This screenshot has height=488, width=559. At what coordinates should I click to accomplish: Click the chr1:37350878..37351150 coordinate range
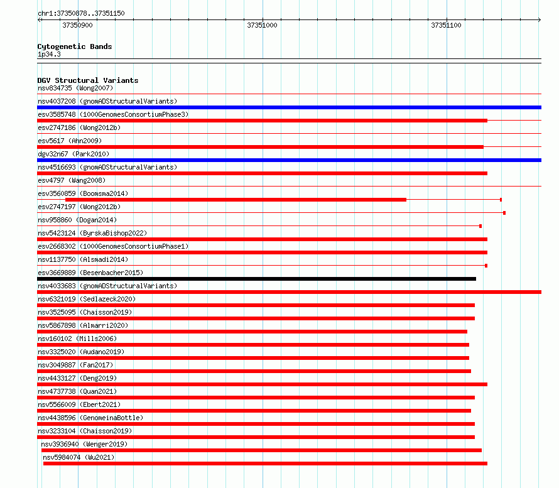pyautogui.click(x=81, y=13)
